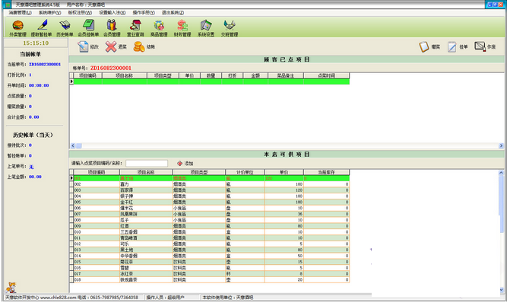Click the 挂单 notepad button
Image resolution: width=510 pixels, height=303 pixels.
[x=458, y=47]
